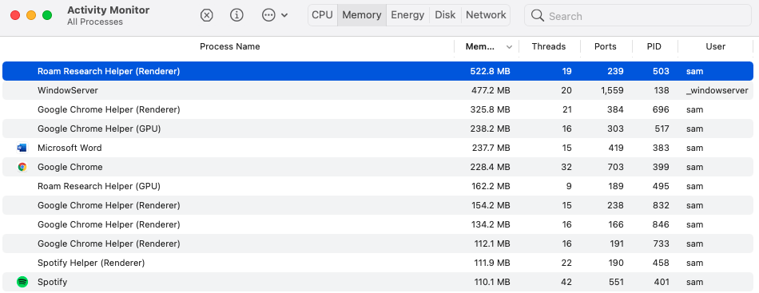Select the Google Chrome process name

tap(70, 168)
